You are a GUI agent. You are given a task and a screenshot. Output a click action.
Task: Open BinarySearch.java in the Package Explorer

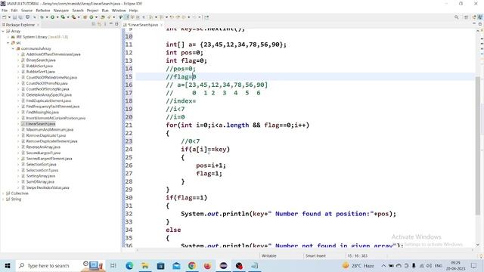click(41, 60)
